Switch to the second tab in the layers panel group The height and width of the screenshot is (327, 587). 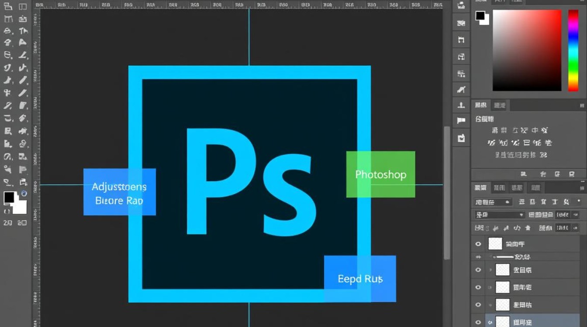[x=499, y=188]
